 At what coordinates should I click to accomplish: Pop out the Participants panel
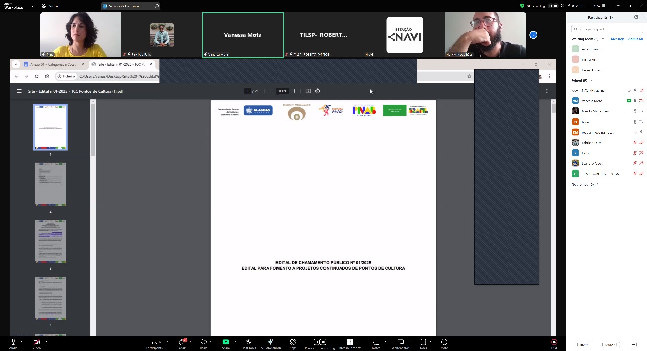(636, 17)
